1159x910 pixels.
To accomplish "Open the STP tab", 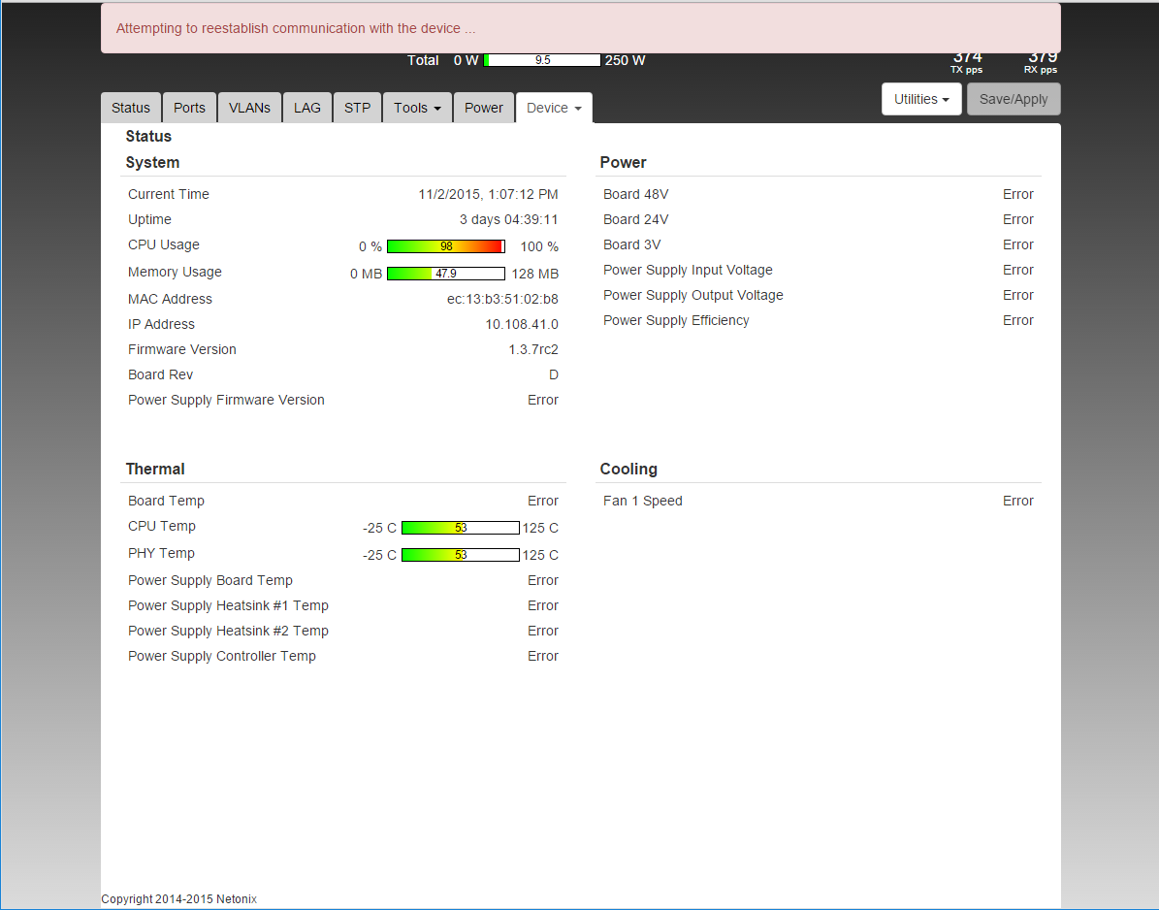I will click(357, 108).
